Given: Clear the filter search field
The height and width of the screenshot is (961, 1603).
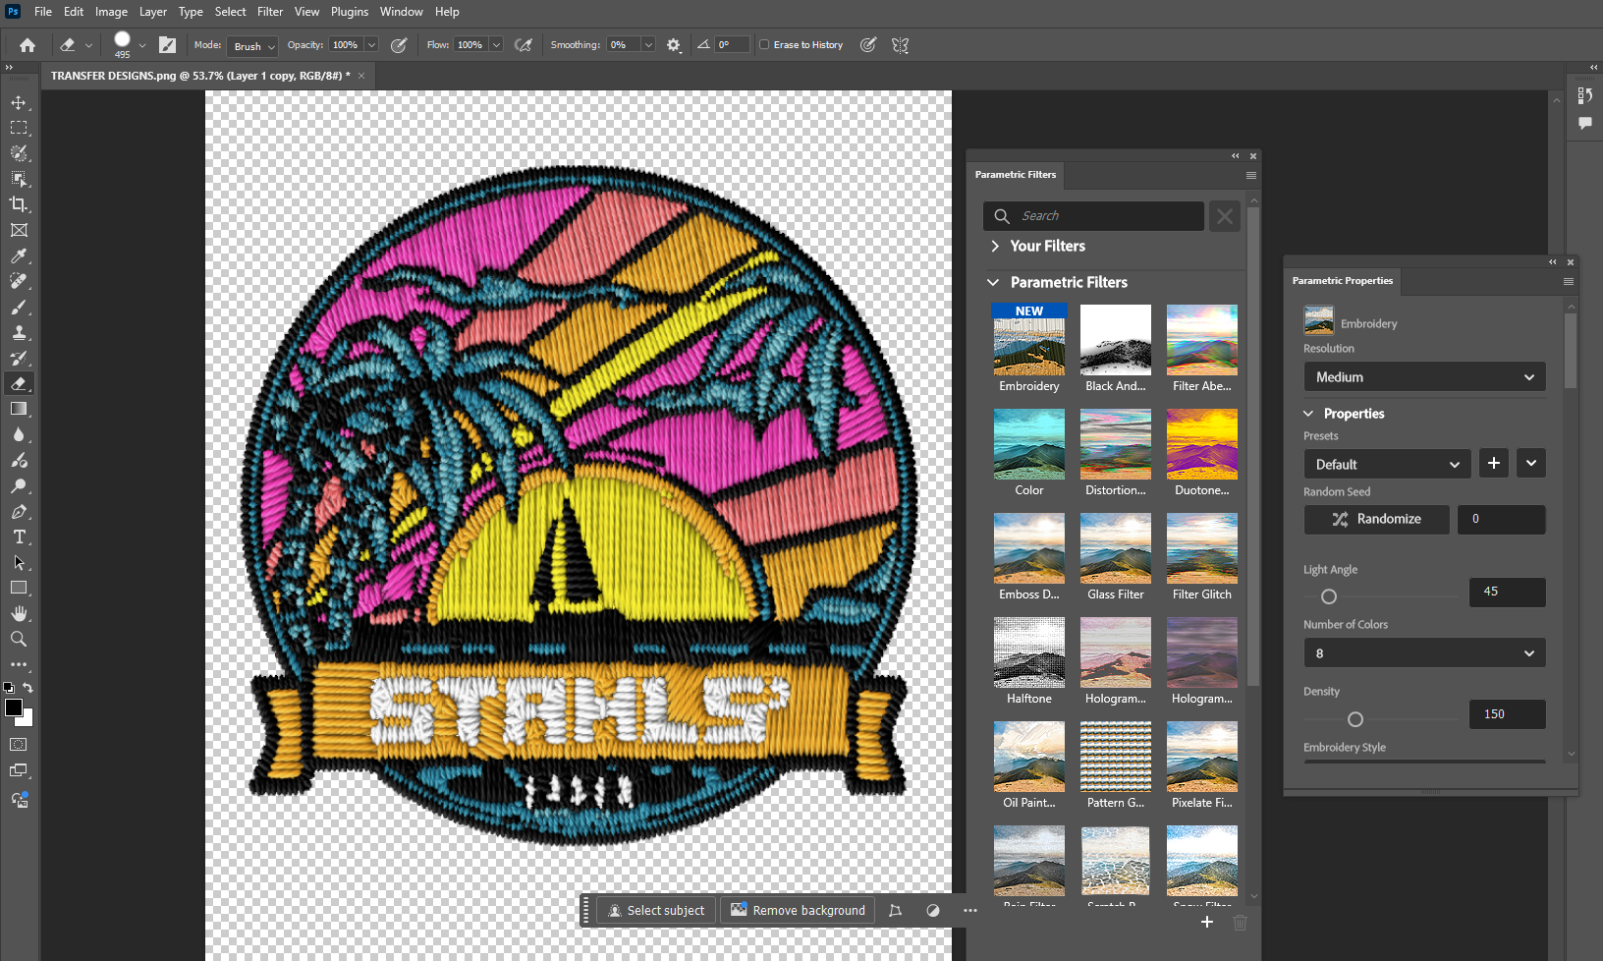Looking at the screenshot, I should tap(1225, 216).
